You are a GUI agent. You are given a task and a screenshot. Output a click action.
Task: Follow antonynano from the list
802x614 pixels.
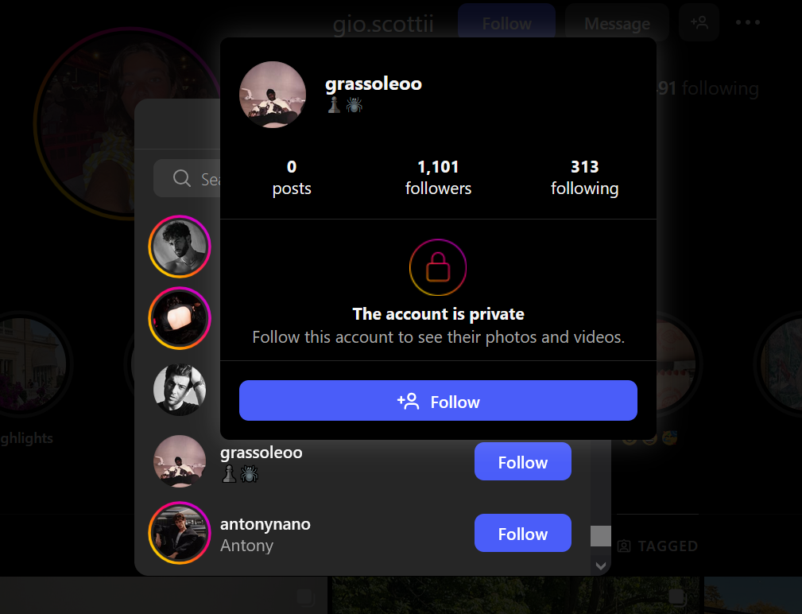(523, 533)
